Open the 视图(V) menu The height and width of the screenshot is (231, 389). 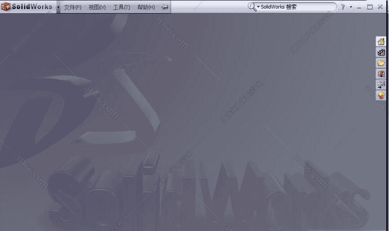point(97,7)
